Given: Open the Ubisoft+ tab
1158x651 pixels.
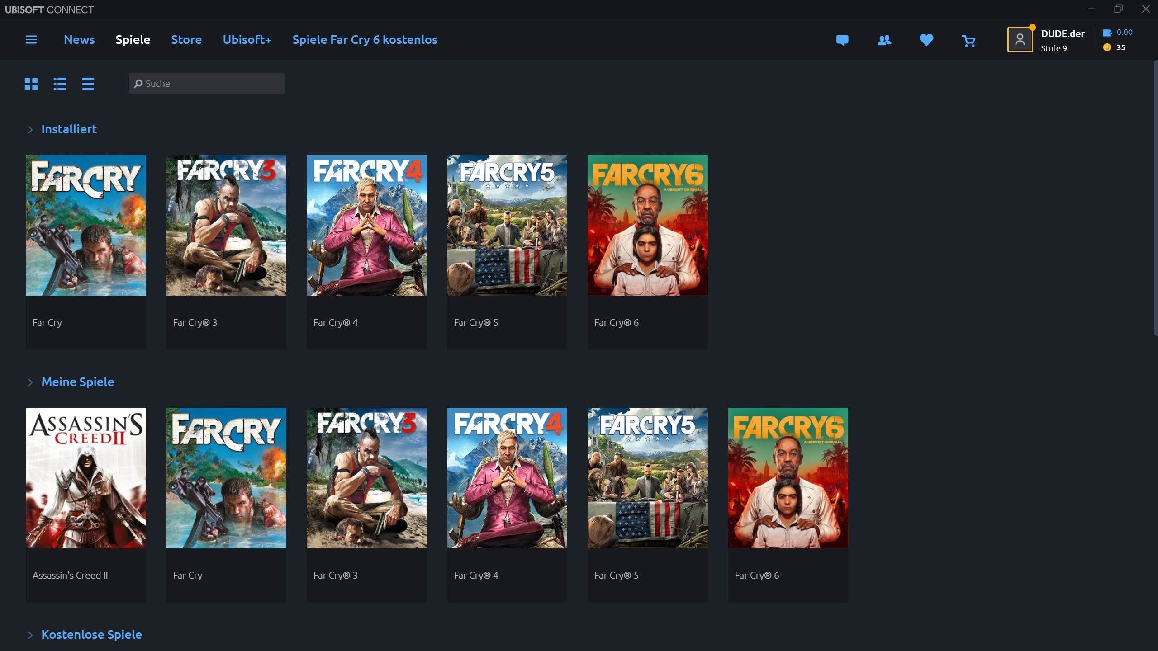Looking at the screenshot, I should pyautogui.click(x=247, y=40).
